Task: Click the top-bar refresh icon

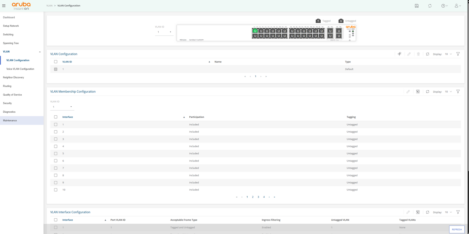Action: tap(430, 6)
